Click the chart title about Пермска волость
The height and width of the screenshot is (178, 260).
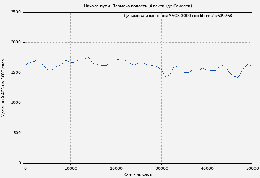tap(138, 6)
